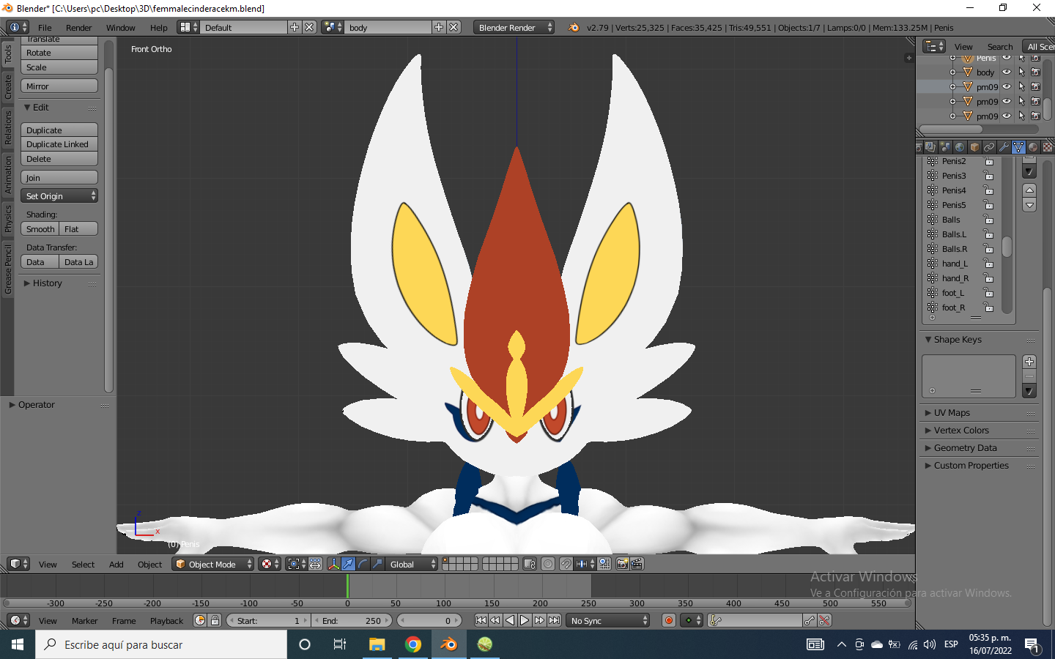Expand the body object tree node
The width and height of the screenshot is (1055, 659).
click(952, 72)
